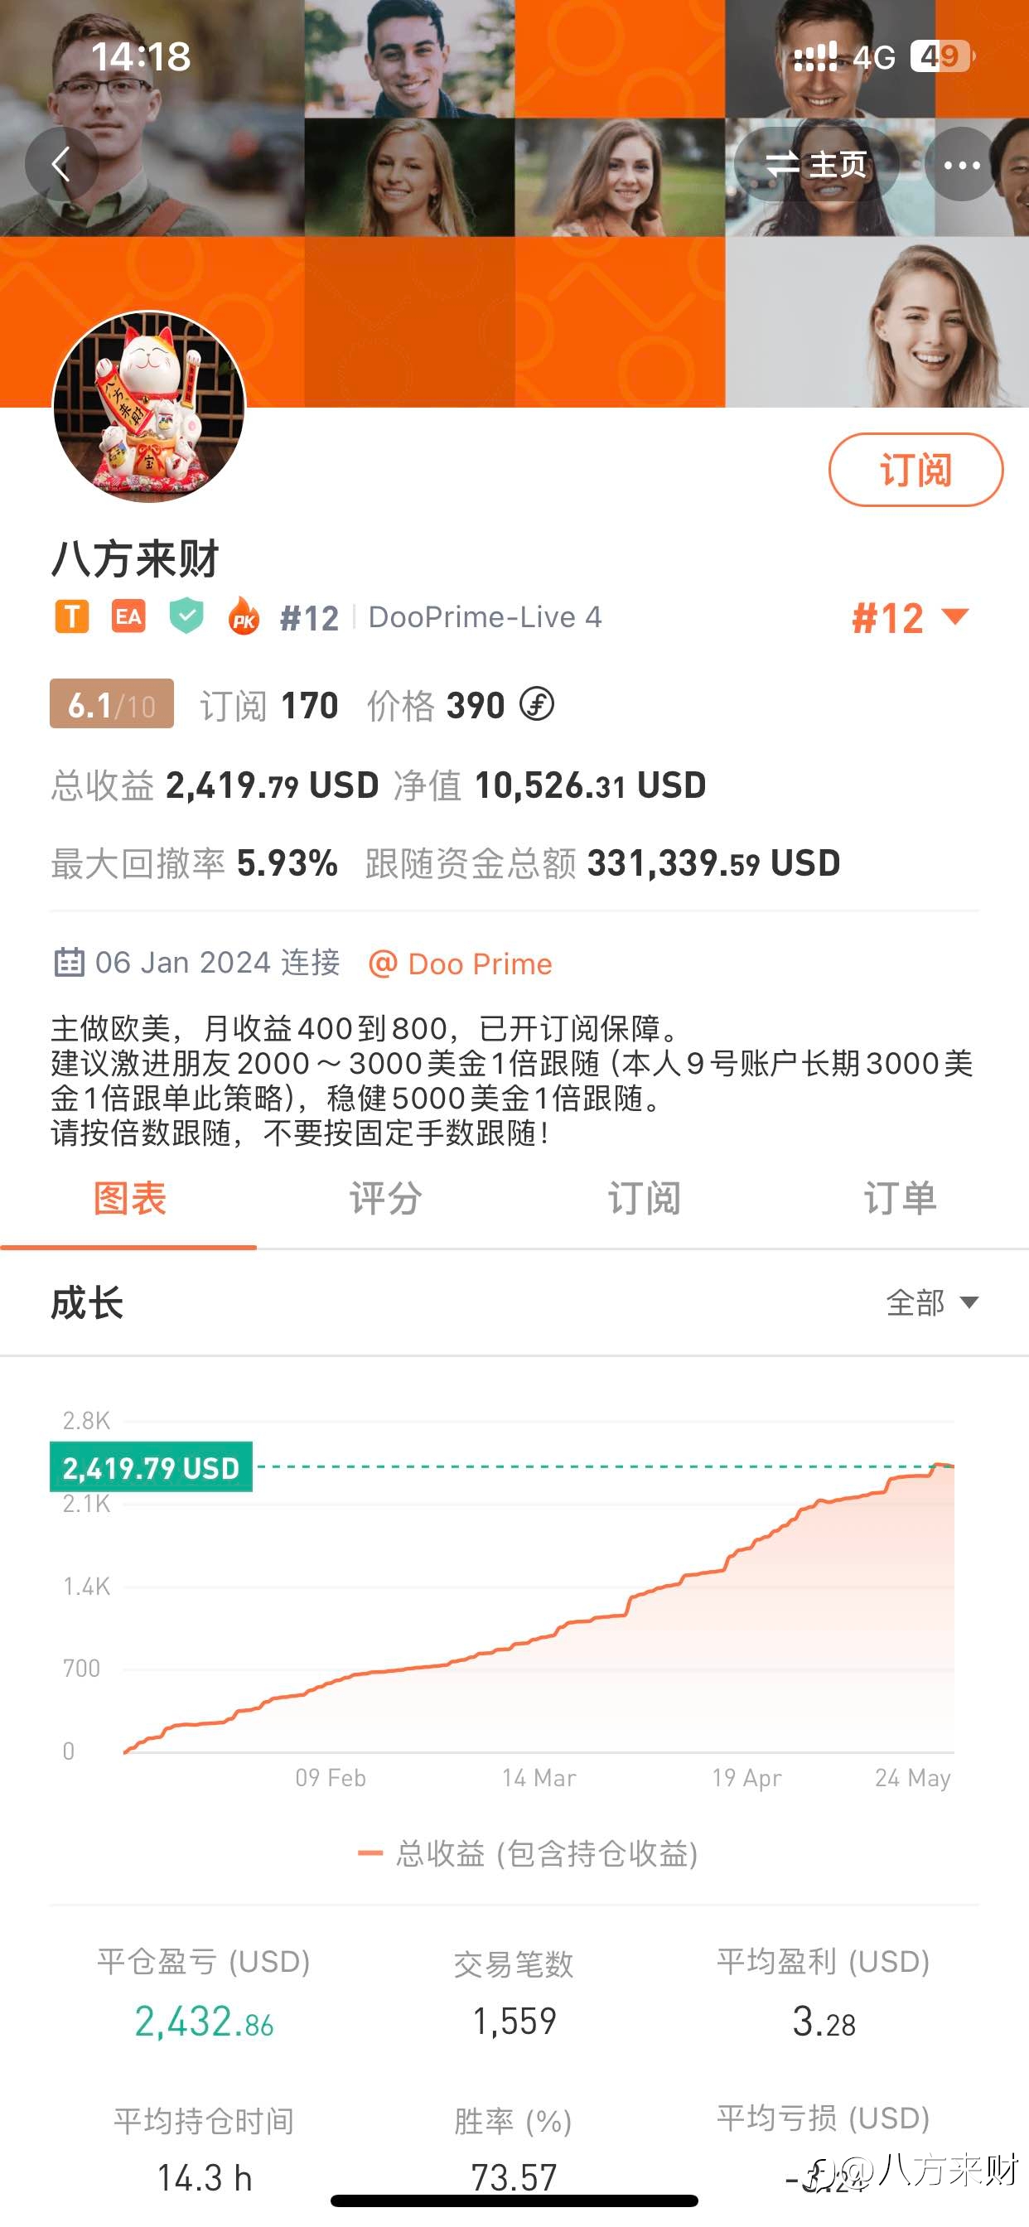Tap the 订阅 subscribe button

[x=915, y=471]
